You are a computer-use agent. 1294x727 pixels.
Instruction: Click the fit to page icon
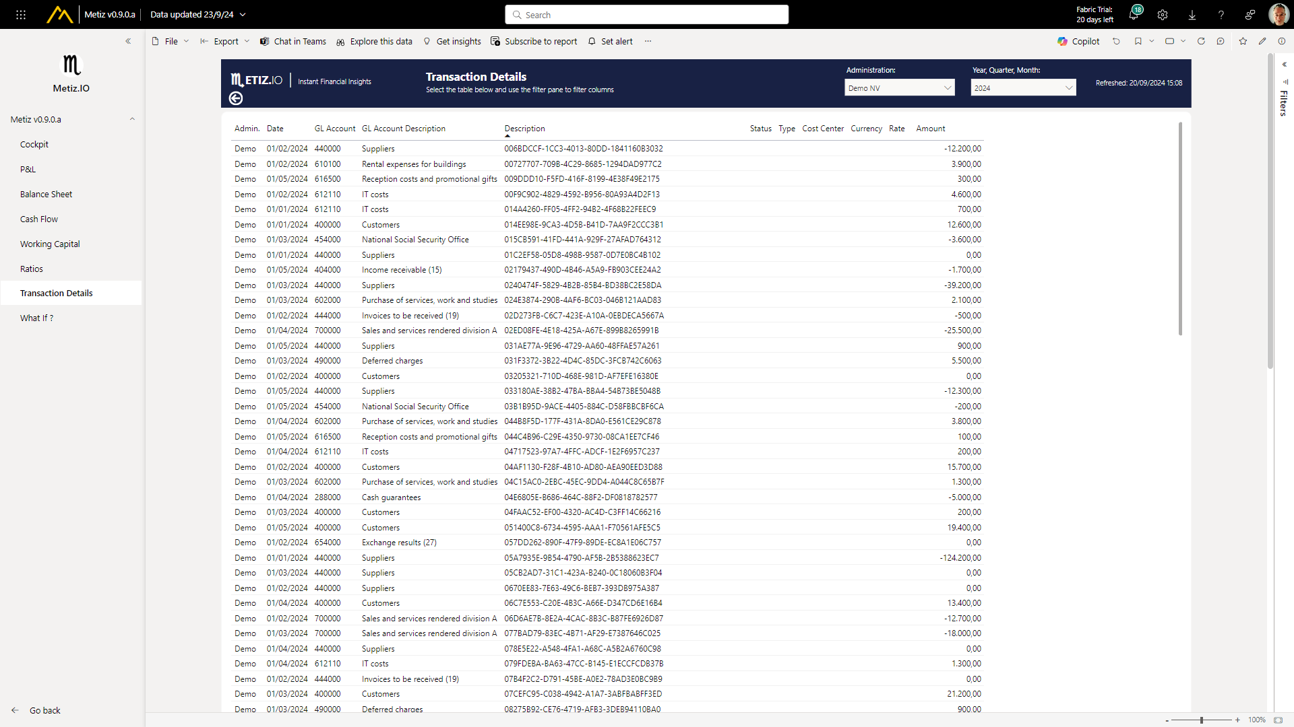click(x=1278, y=720)
